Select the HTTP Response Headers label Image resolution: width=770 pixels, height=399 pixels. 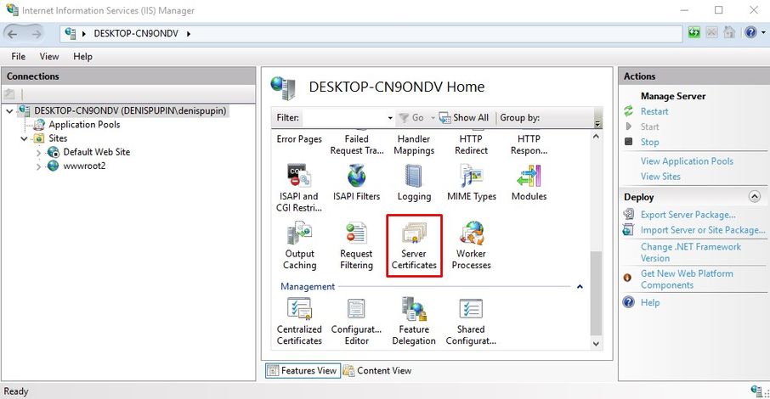pos(529,145)
